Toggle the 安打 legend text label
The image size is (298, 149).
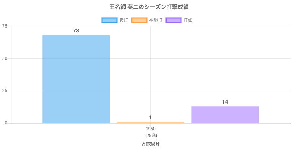point(123,20)
